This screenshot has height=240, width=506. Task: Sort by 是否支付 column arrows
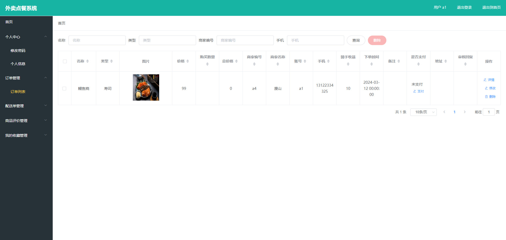(419, 64)
